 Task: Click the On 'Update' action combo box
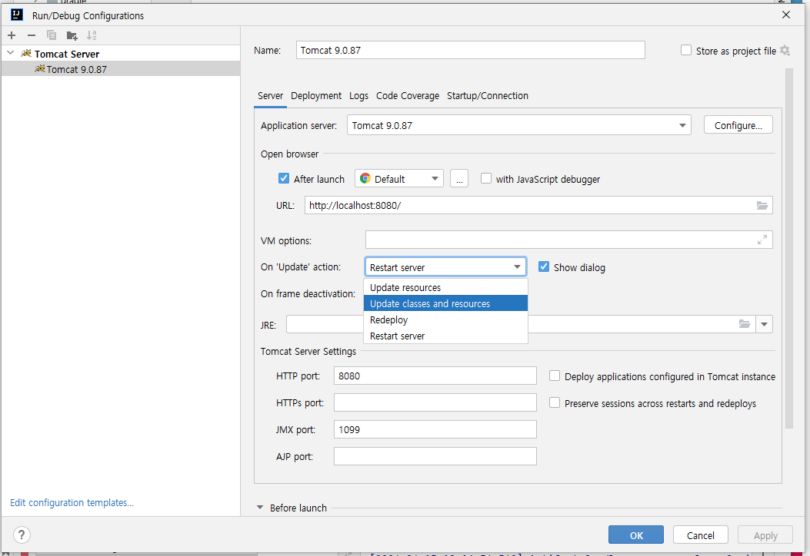click(x=446, y=266)
